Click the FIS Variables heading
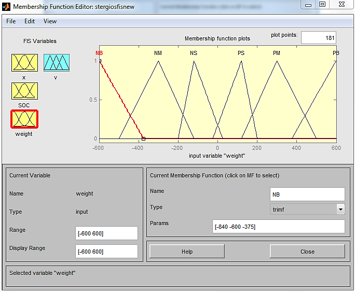The image size is (355, 292). (40, 41)
